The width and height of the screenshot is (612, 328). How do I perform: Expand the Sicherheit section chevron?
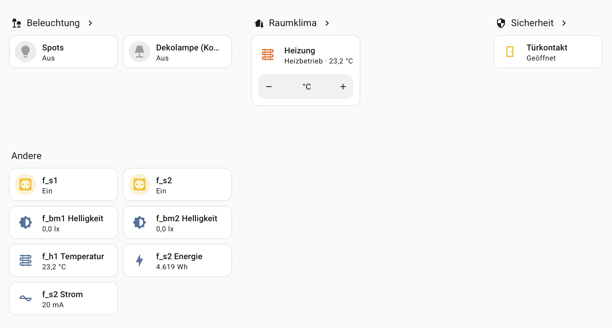click(x=564, y=23)
